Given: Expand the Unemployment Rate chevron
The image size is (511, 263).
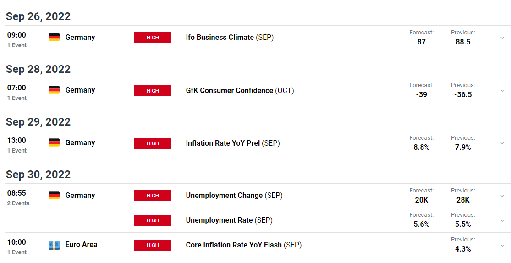Looking at the screenshot, I should [502, 221].
